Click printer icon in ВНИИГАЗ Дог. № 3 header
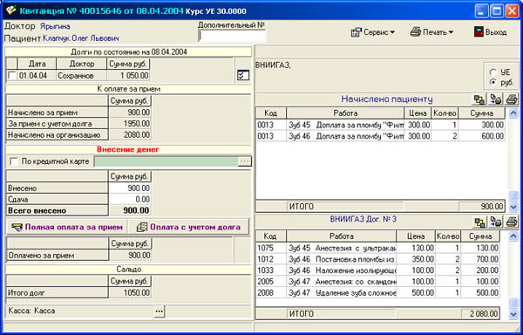523x335 pixels. pos(512,222)
